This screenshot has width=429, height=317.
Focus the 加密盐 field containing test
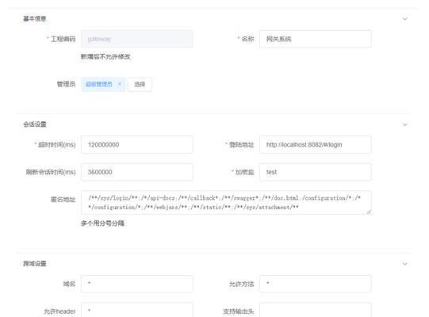pos(315,172)
